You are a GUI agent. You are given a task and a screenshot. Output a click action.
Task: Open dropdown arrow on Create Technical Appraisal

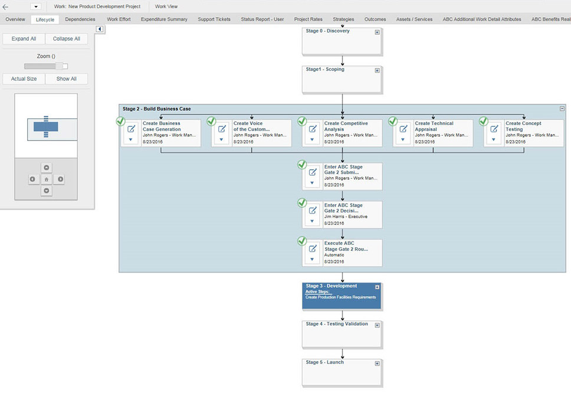tap(402, 140)
